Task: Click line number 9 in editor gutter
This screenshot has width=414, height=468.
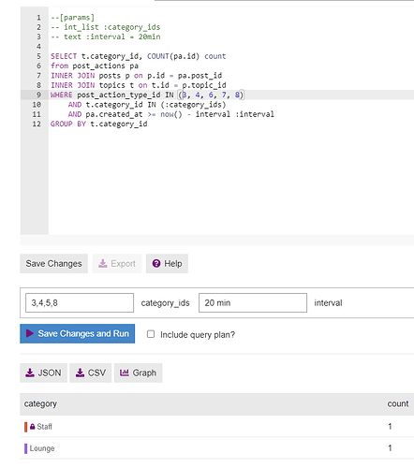Action: 38,95
